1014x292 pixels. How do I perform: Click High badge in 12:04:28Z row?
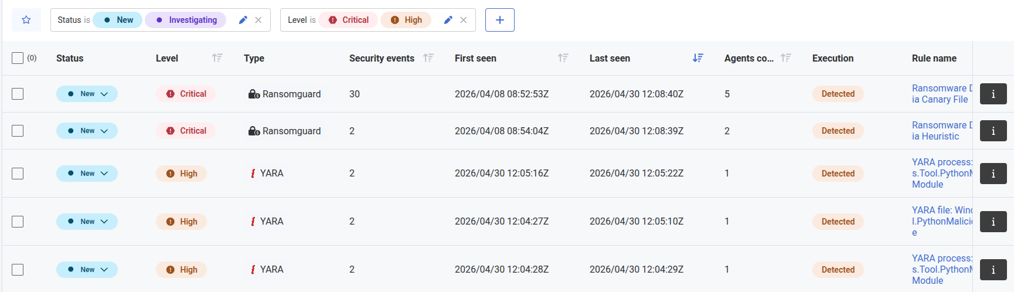181,270
